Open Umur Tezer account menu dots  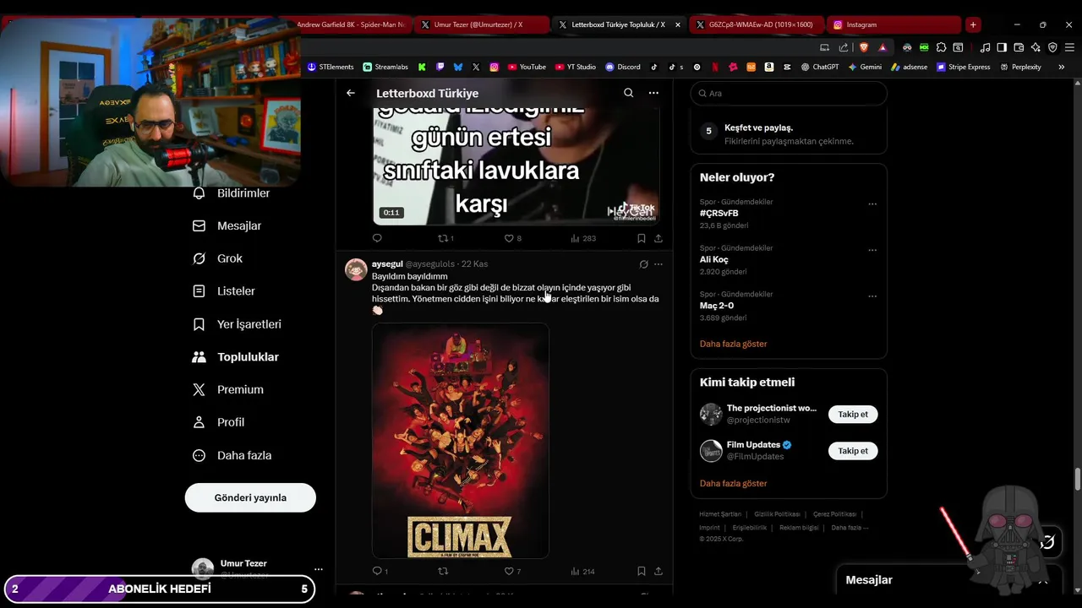[x=318, y=569]
